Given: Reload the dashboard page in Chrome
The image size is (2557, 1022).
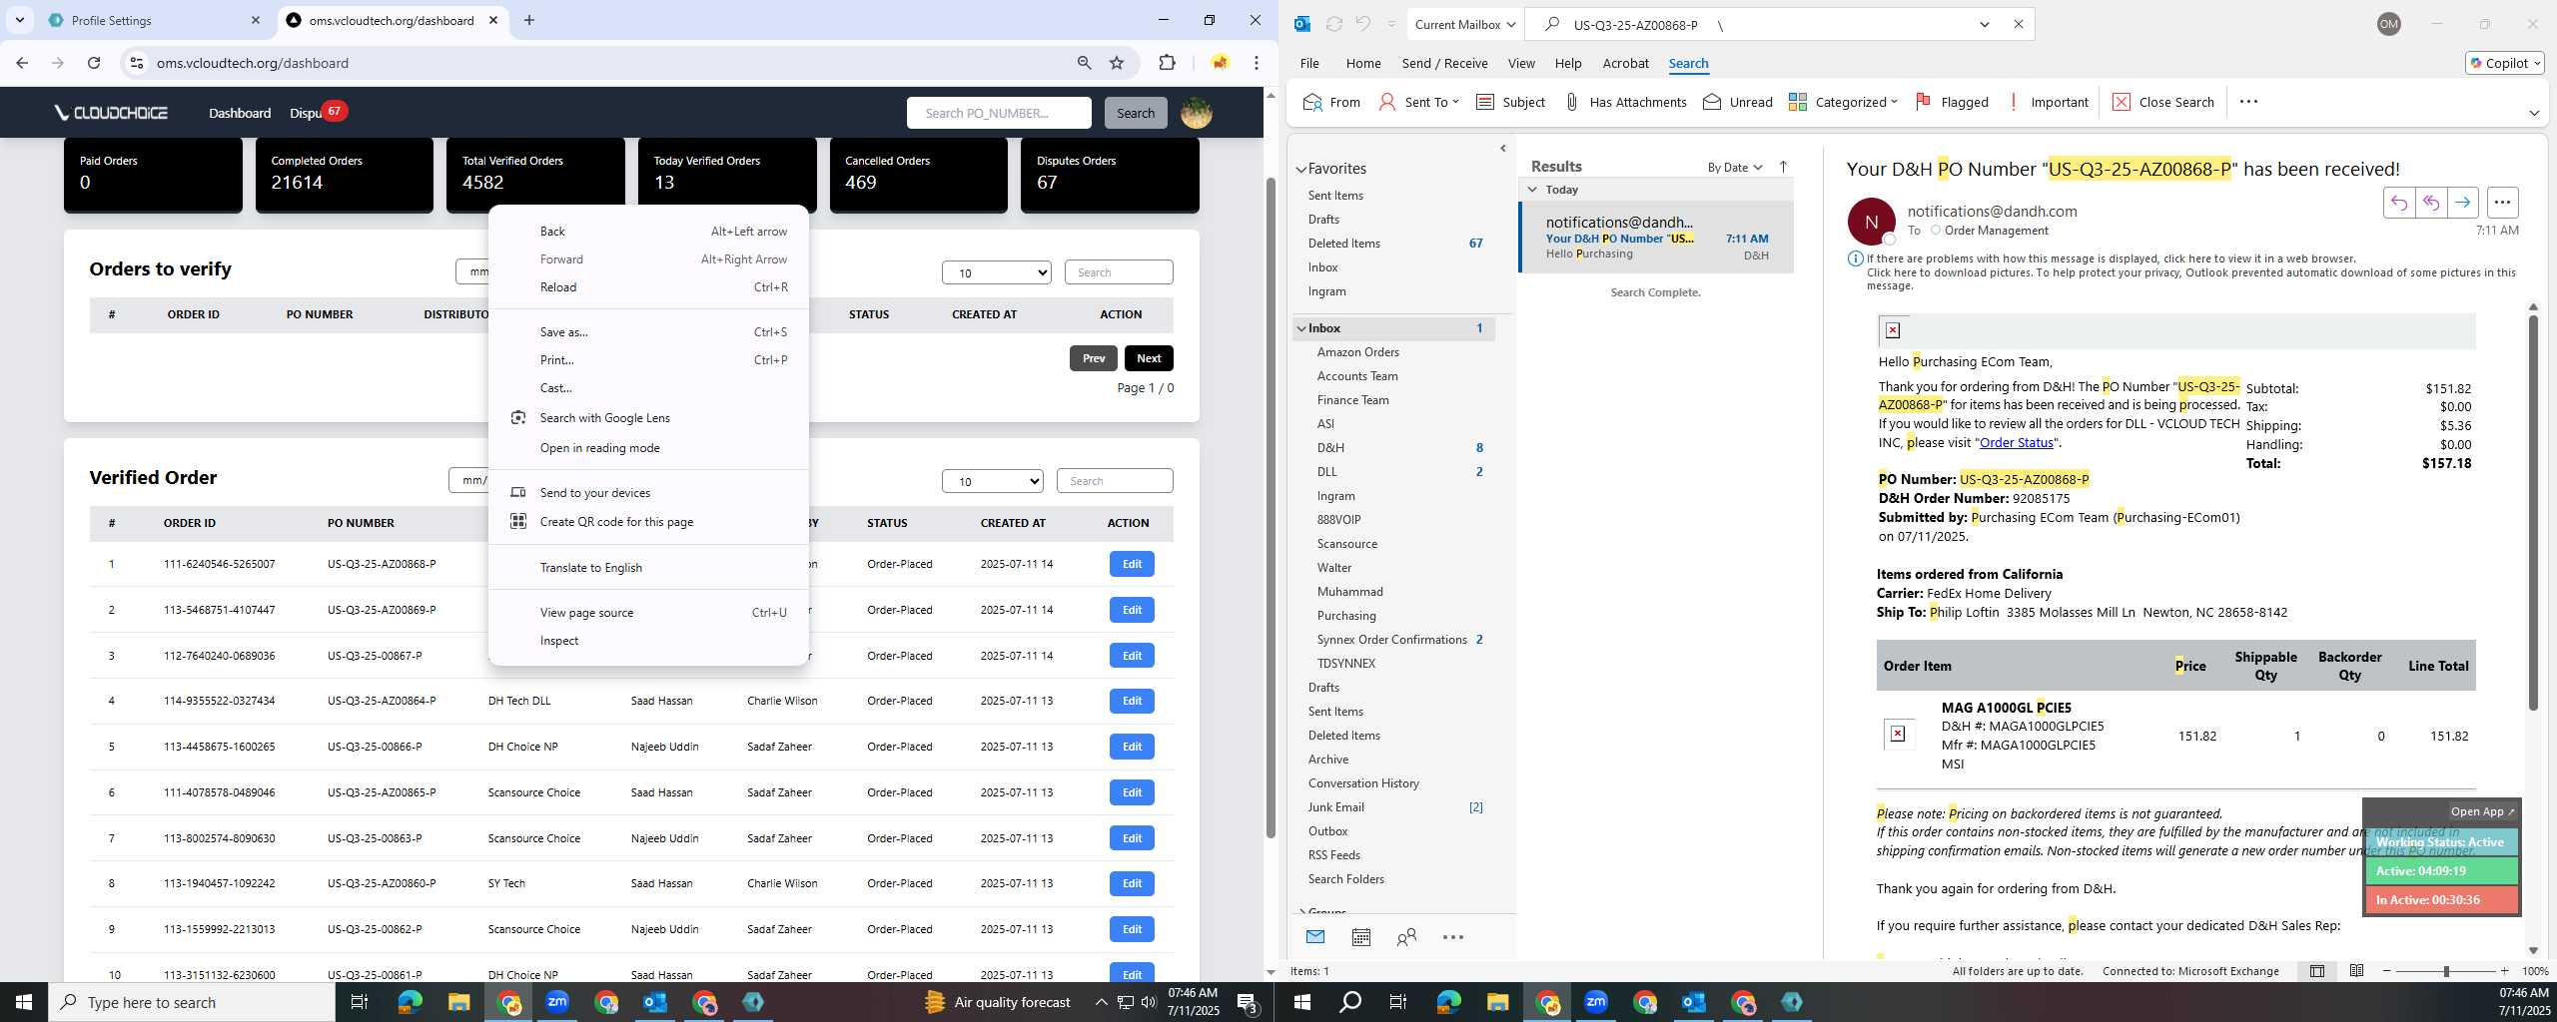Looking at the screenshot, I should point(94,63).
